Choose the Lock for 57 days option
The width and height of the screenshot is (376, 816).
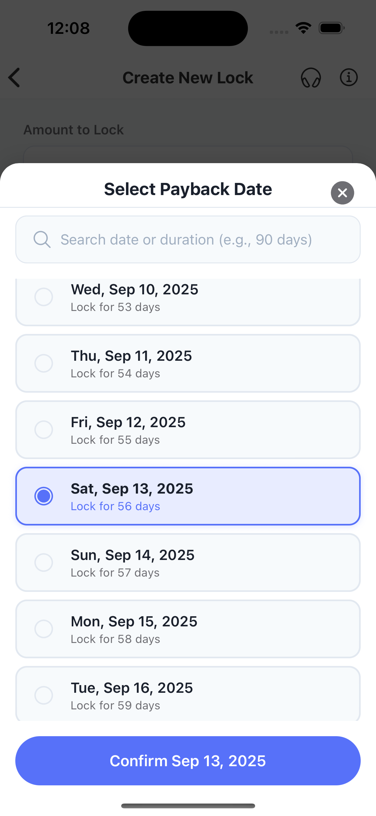(x=188, y=563)
